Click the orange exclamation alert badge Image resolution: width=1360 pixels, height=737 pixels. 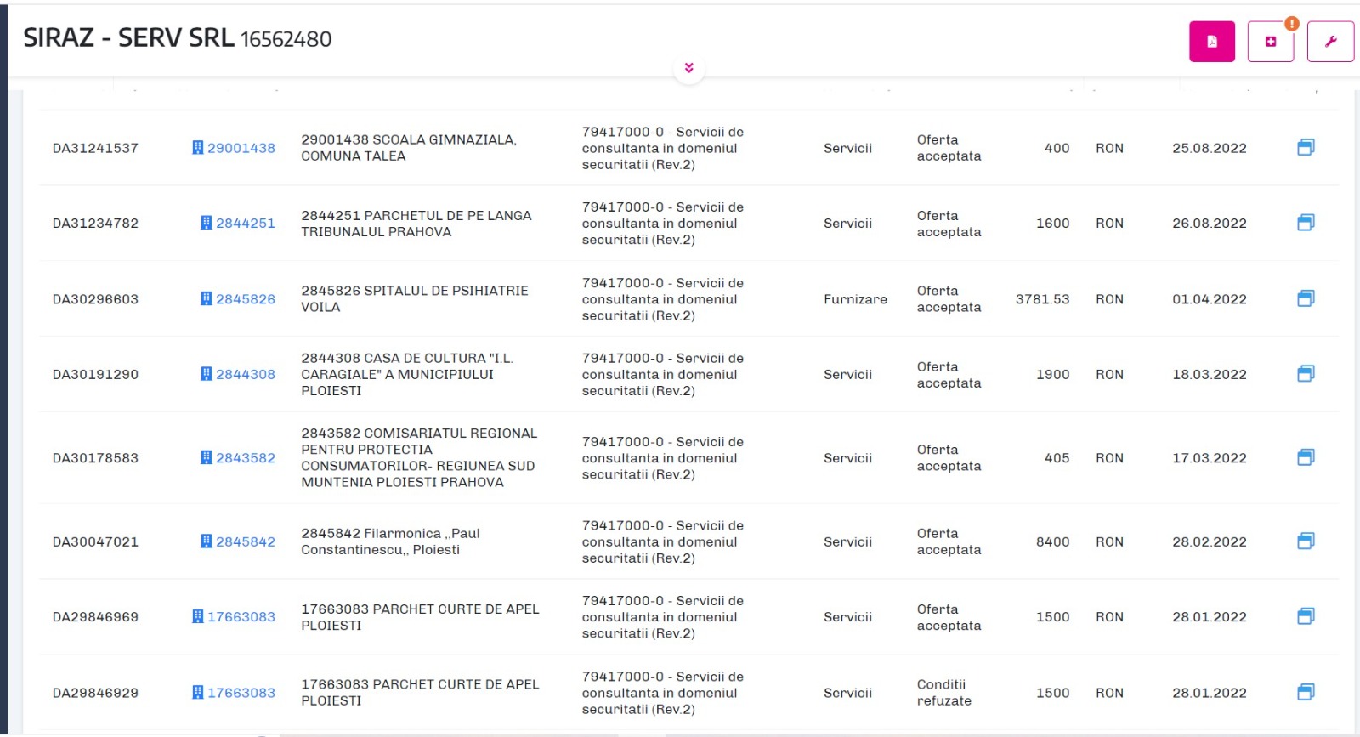coord(1291,24)
